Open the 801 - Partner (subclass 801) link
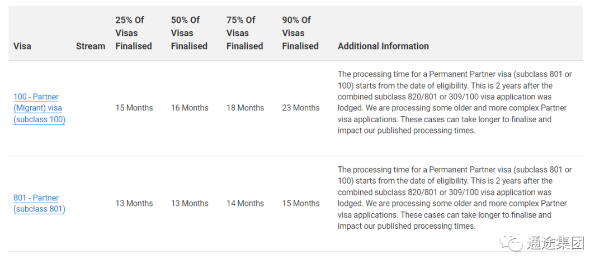The height and width of the screenshot is (269, 604). tap(39, 204)
